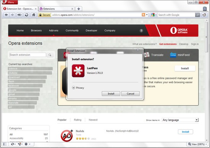The height and width of the screenshot is (148, 210).
Task: Open the Opera Menu button
Action: point(10,2)
